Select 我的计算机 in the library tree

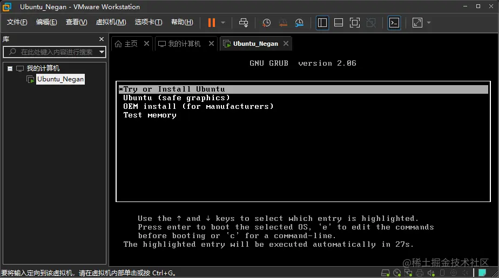tap(43, 68)
